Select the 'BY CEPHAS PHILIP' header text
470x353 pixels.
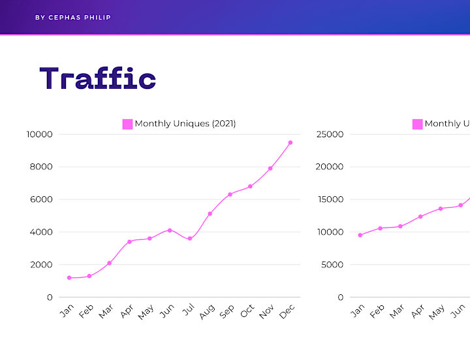point(73,18)
